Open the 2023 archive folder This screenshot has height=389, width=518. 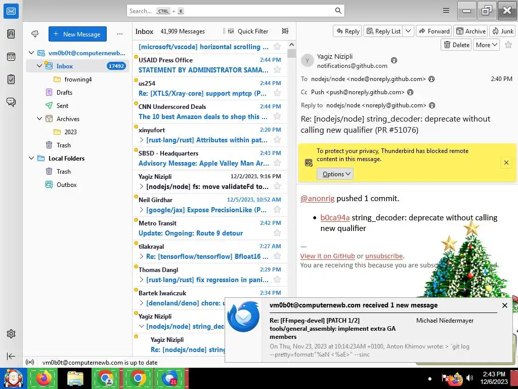click(71, 132)
